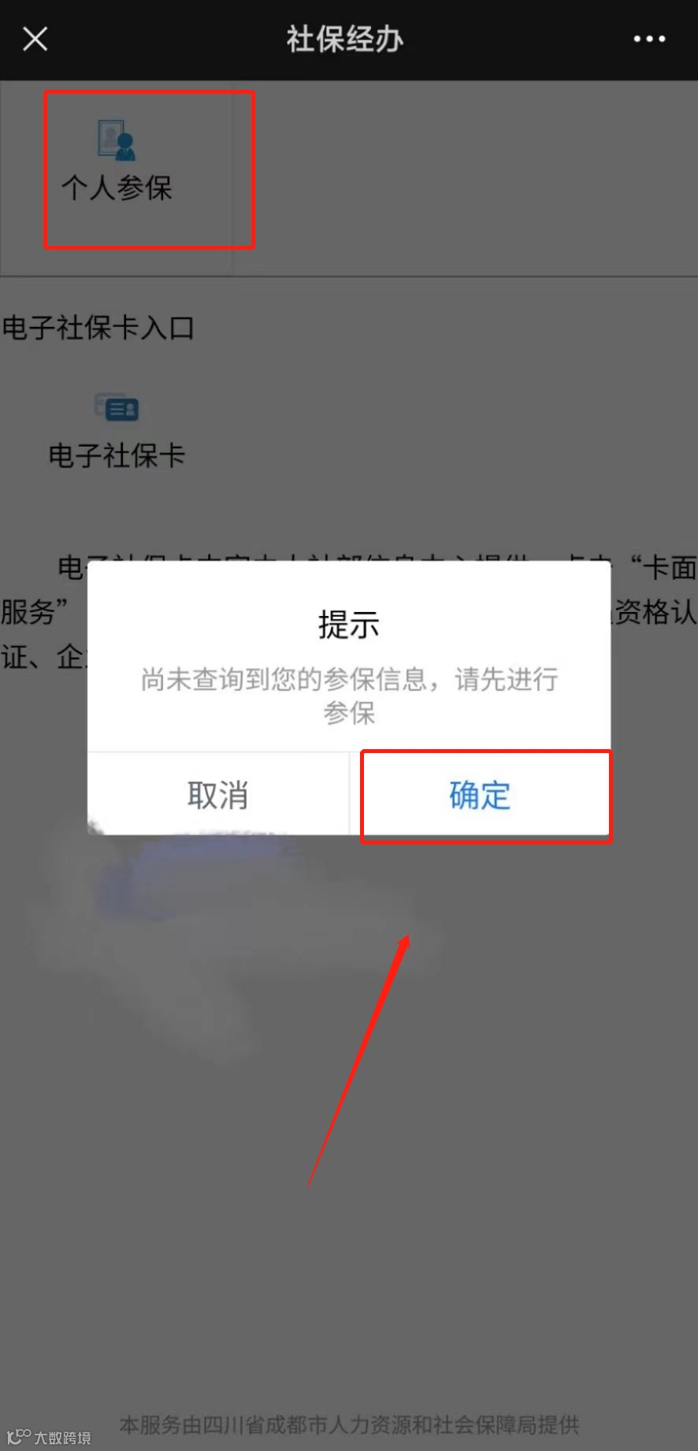
Task: Click the 提示 dialog title
Action: [349, 625]
